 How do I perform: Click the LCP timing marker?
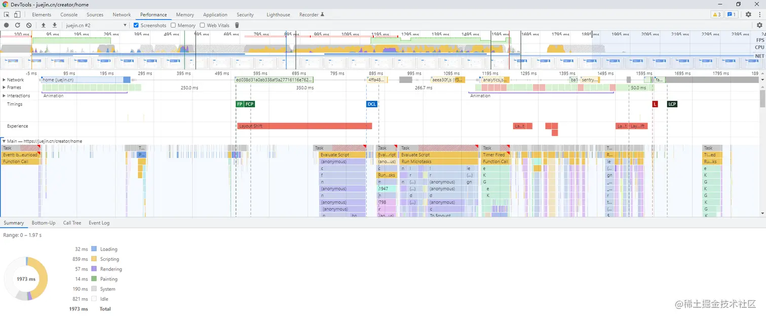tap(672, 104)
